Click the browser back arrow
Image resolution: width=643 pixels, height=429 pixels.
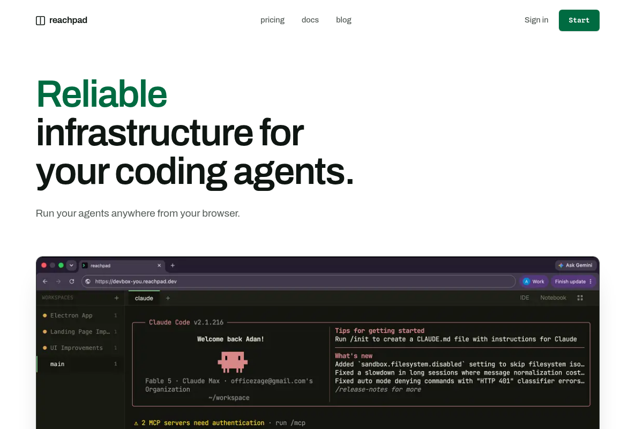point(45,281)
